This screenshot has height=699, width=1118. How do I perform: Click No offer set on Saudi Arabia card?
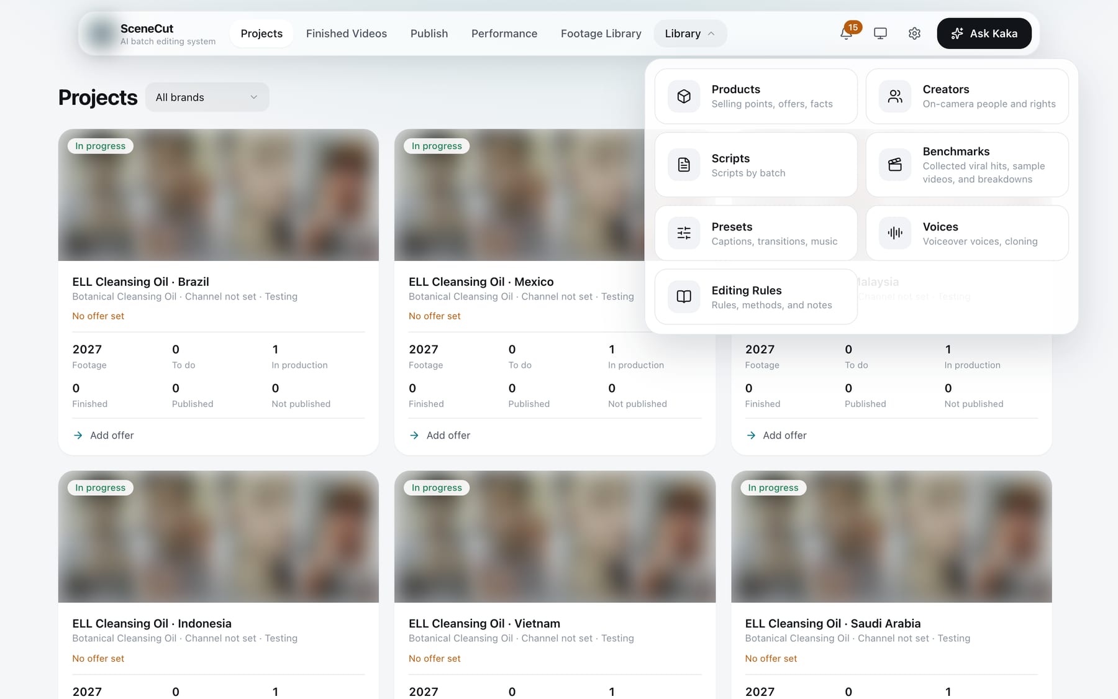click(771, 659)
